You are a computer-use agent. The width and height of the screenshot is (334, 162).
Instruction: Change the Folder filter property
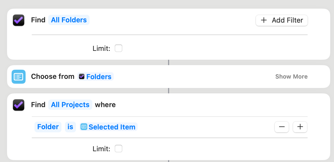[48, 127]
